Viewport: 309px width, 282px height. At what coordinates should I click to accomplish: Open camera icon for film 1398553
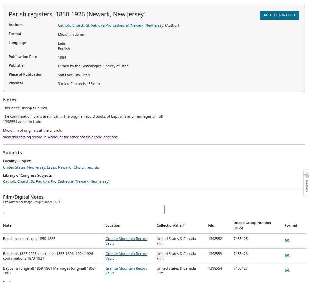287,256
